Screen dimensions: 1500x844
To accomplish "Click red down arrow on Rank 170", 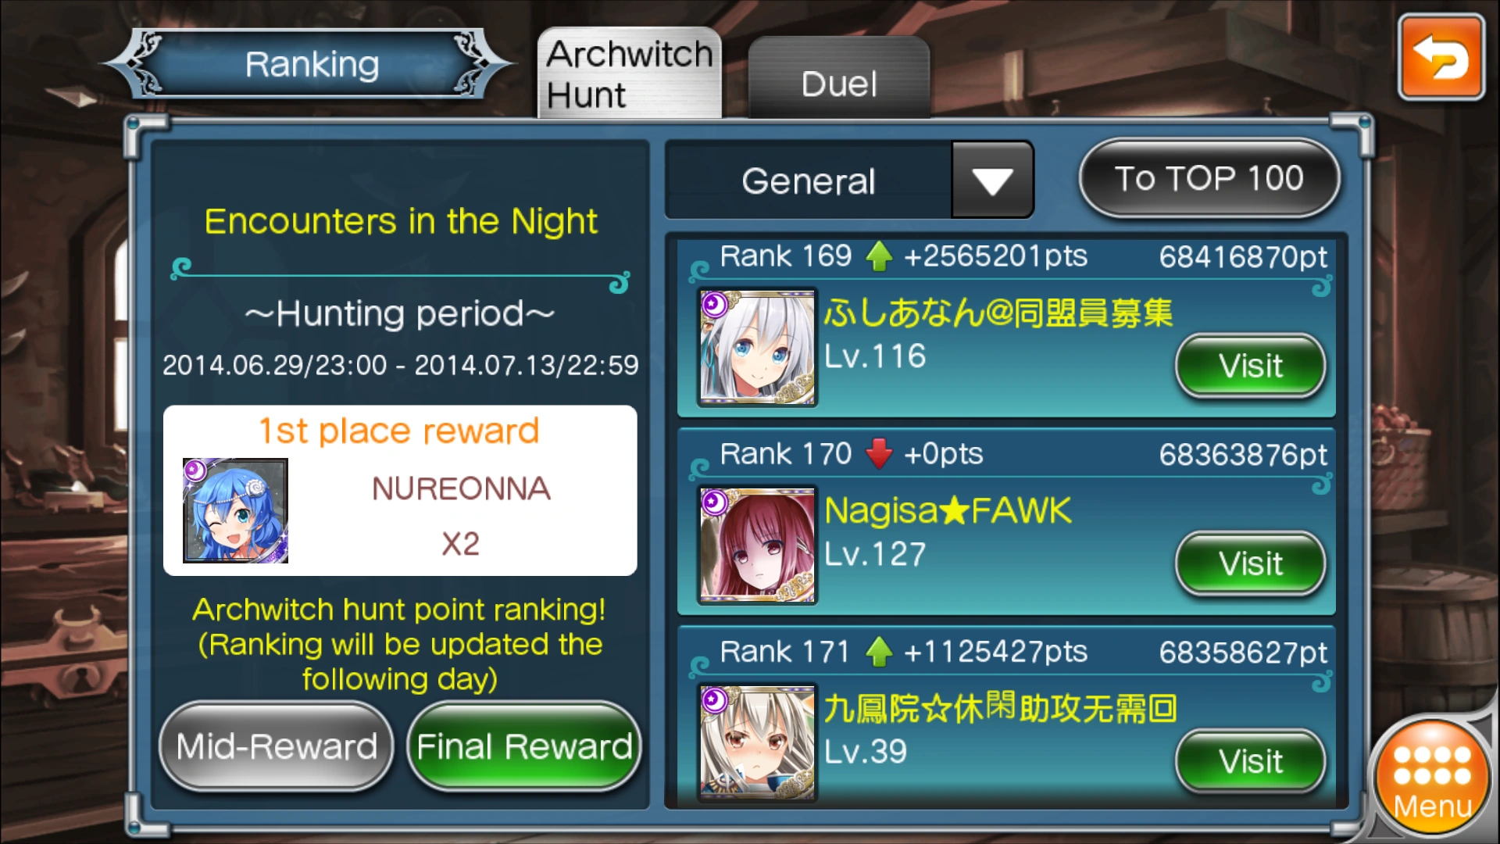I will [879, 454].
